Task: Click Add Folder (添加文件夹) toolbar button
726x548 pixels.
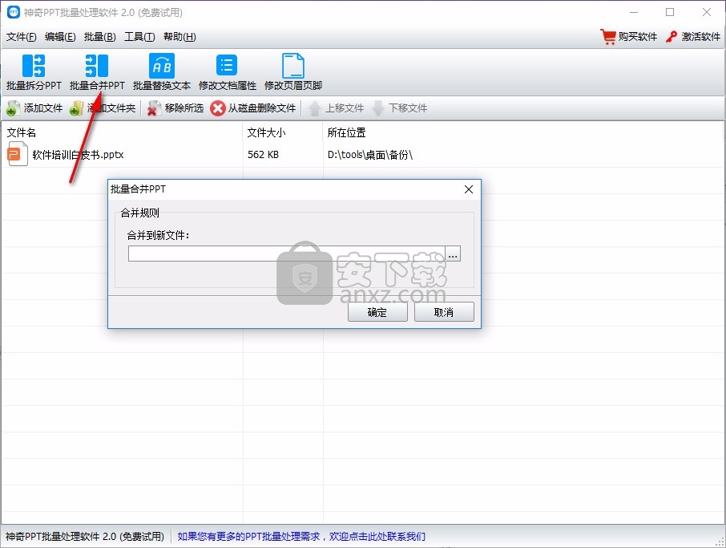Action: point(103,108)
